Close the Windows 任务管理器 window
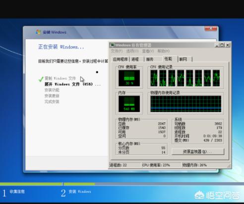This screenshot has height=204, width=244. [228, 45]
